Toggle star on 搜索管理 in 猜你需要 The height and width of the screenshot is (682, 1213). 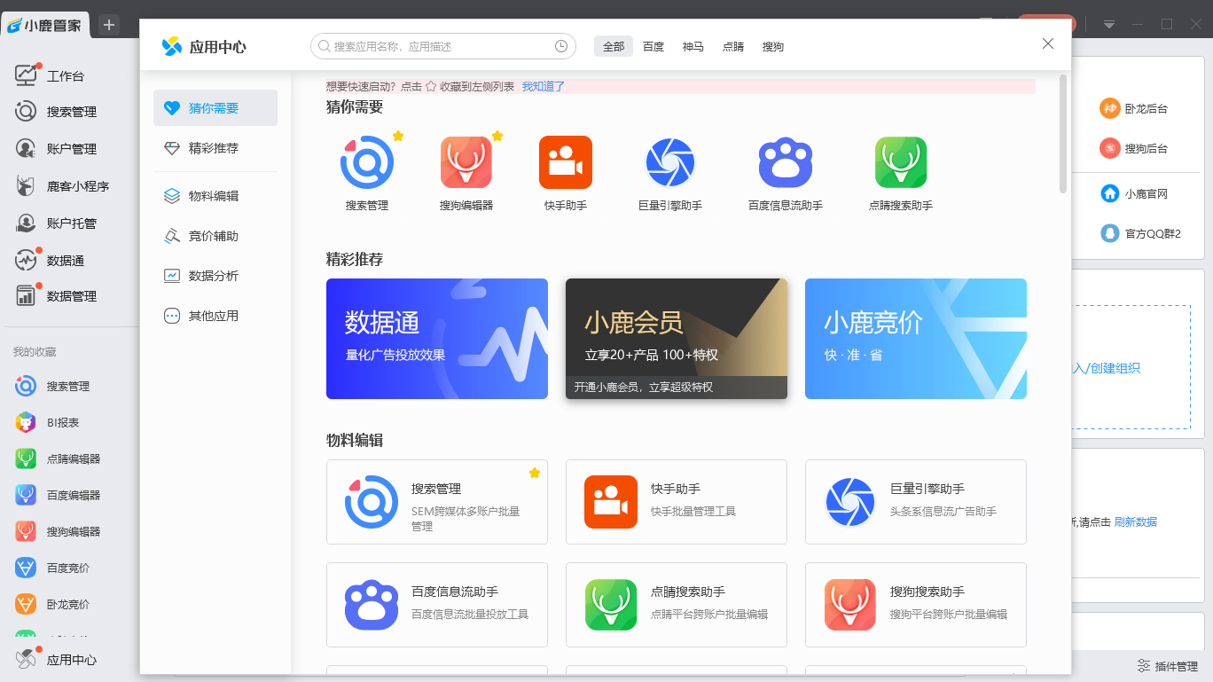398,136
